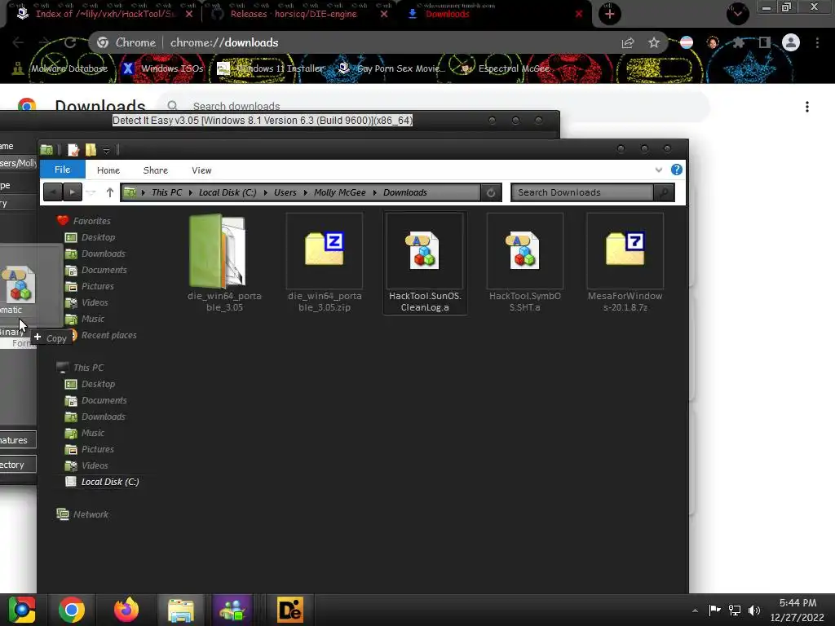Viewport: 835px width, 626px height.
Task: Select Music under Favorites
Action: [93, 319]
